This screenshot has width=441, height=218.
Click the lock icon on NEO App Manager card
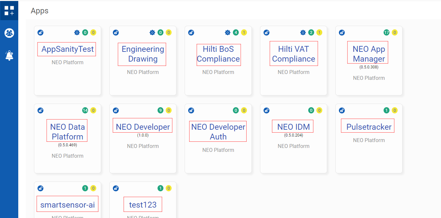[342, 33]
